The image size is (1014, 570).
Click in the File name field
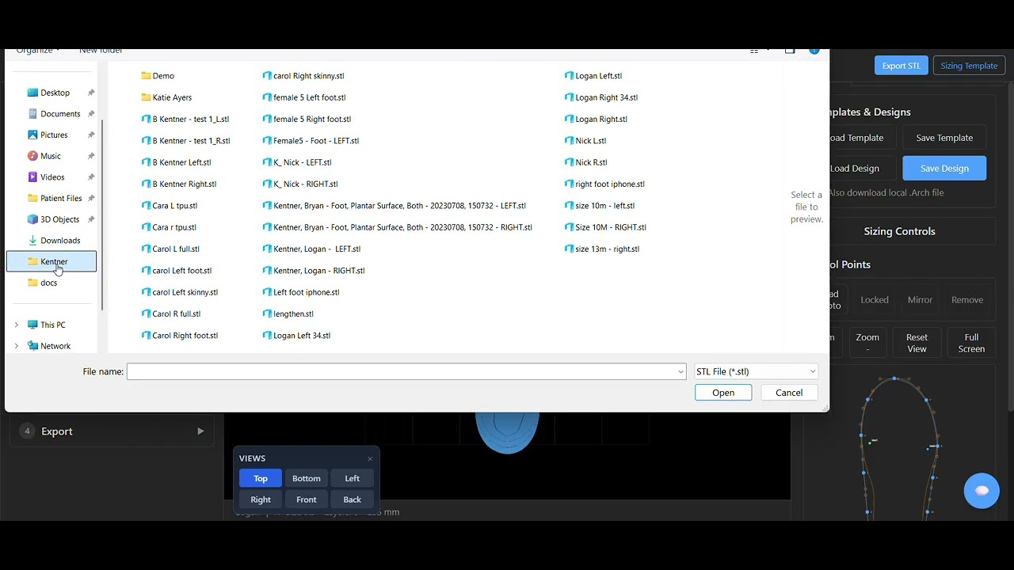coord(402,371)
